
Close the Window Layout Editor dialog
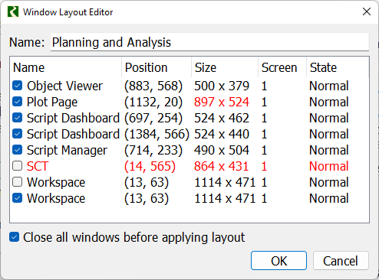click(x=367, y=11)
